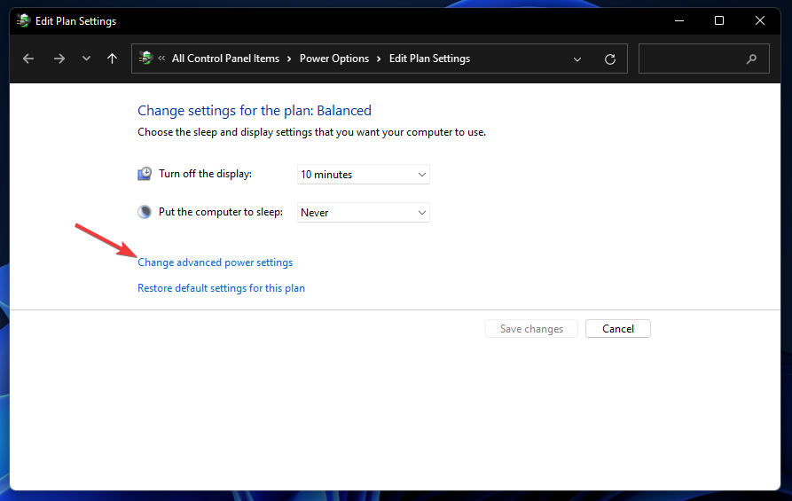792x501 pixels.
Task: Click the forward navigation arrow
Action: (59, 59)
